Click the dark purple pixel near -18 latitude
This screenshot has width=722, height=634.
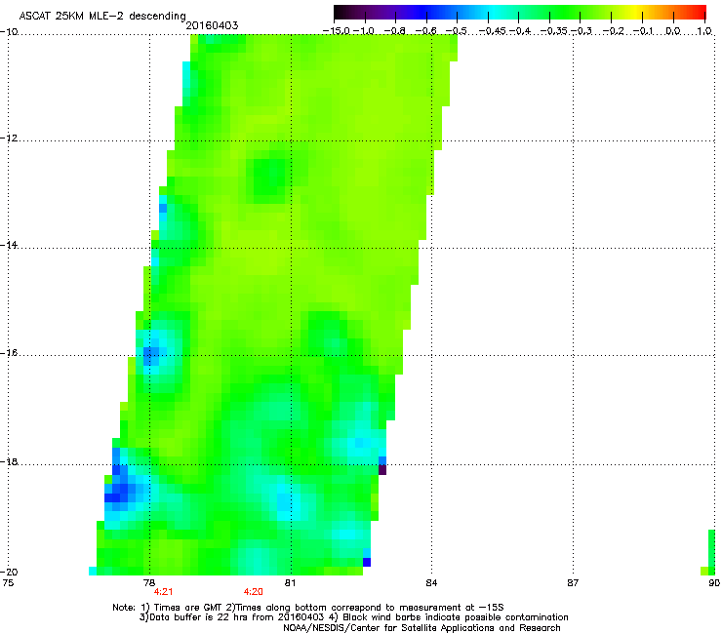(382, 470)
